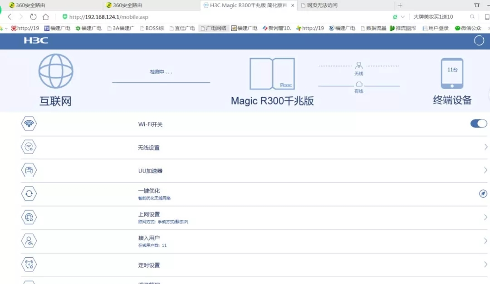The width and height of the screenshot is (490, 284).
Task: Click the UU加速器 game controller icon
Action: [29, 170]
